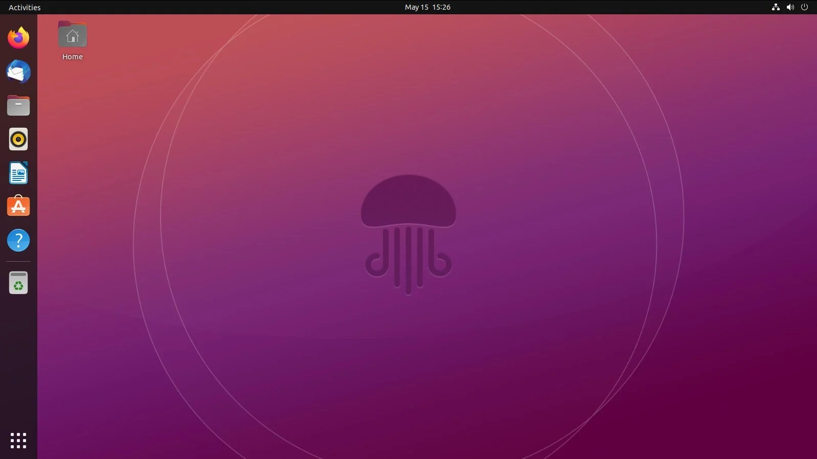Click the network status icon
Image resolution: width=817 pixels, height=459 pixels.
776,7
